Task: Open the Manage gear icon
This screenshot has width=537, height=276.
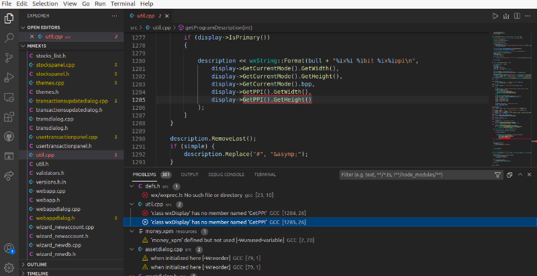Action: (x=9, y=267)
